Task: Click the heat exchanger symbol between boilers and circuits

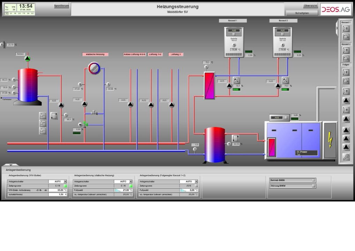Action: [x=210, y=85]
